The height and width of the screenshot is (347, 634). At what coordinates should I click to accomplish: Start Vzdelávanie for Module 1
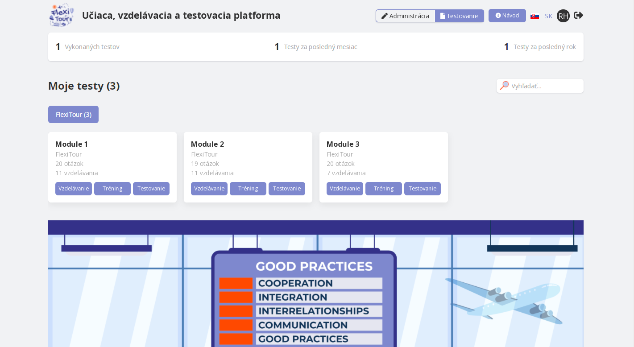(74, 189)
